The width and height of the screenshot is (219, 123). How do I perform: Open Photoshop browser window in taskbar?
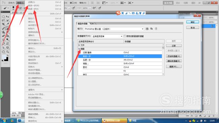(89, 121)
